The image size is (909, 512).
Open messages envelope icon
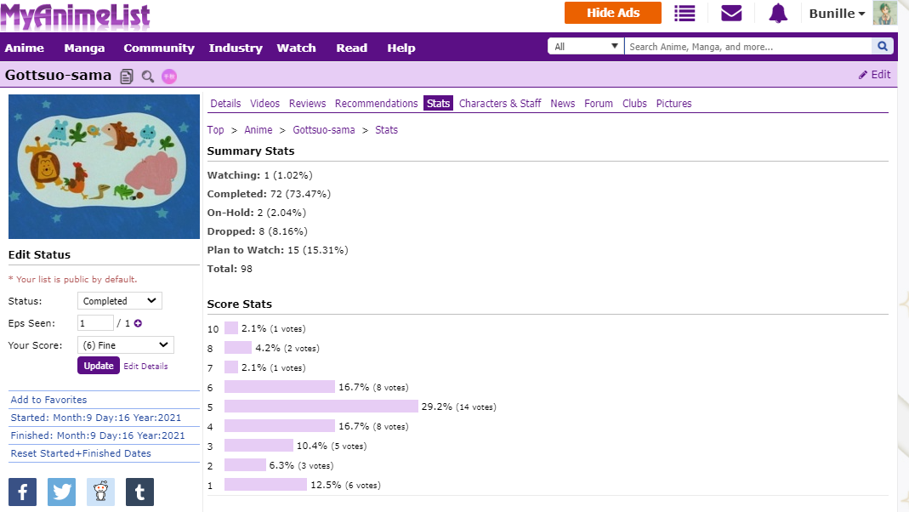pyautogui.click(x=731, y=14)
